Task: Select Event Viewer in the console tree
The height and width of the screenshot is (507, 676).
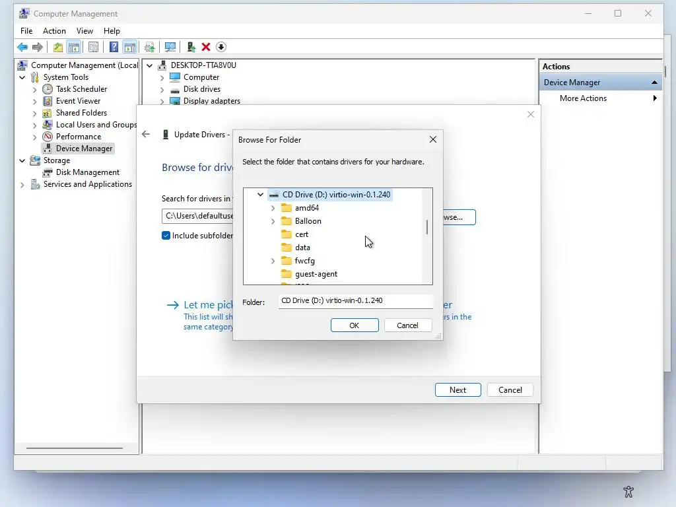Action: pyautogui.click(x=78, y=101)
